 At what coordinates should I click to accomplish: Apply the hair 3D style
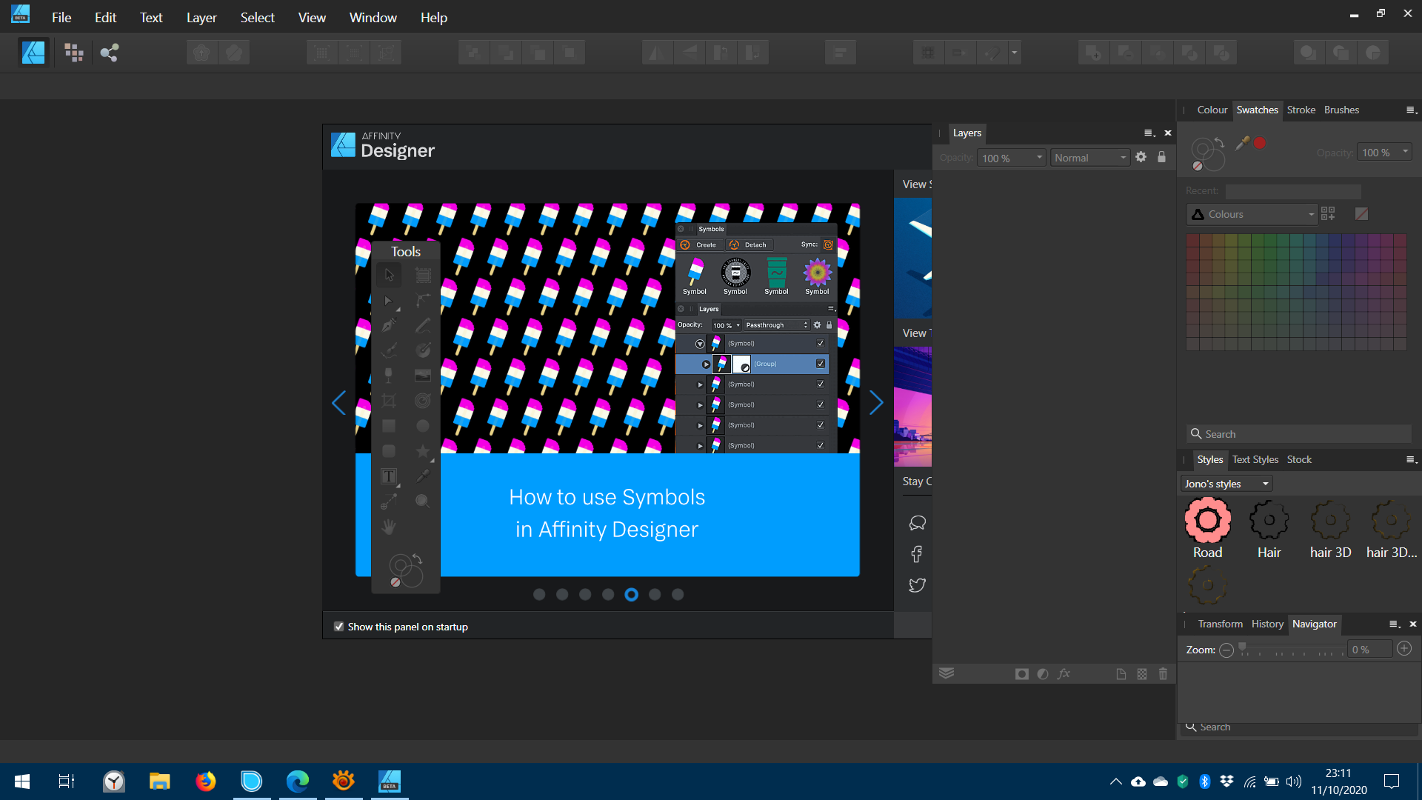pos(1330,529)
